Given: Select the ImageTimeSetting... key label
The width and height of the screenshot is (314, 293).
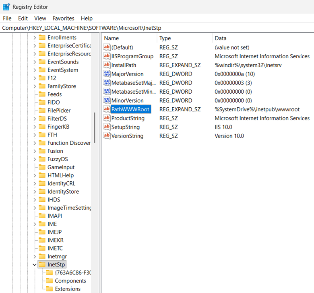Looking at the screenshot, I should click(69, 208).
